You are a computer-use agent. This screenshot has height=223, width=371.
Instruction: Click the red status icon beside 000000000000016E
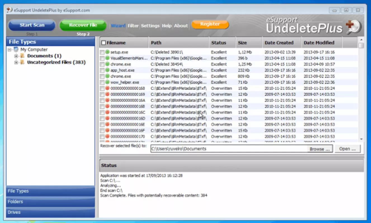(x=107, y=125)
